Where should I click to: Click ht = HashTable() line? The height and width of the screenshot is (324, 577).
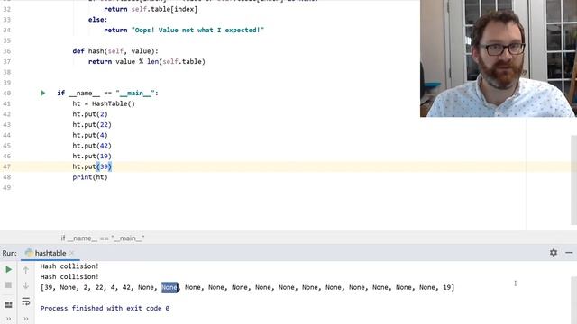[104, 104]
